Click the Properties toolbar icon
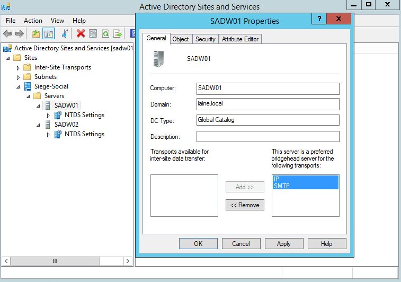This screenshot has height=282, width=401. click(93, 33)
